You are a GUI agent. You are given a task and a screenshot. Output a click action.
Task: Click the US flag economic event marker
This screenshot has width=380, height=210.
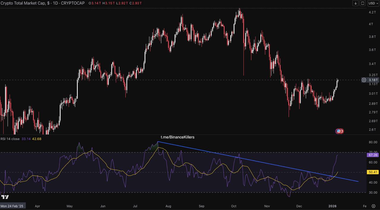339,131
